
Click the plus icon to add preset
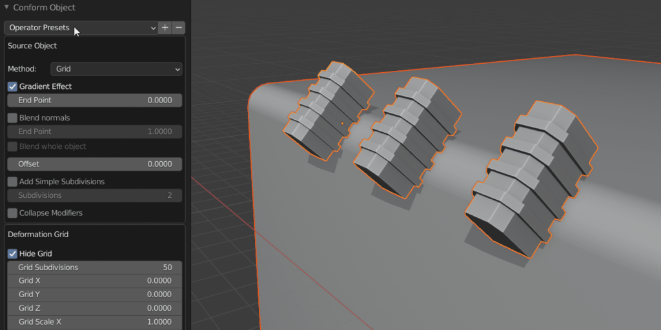[165, 28]
